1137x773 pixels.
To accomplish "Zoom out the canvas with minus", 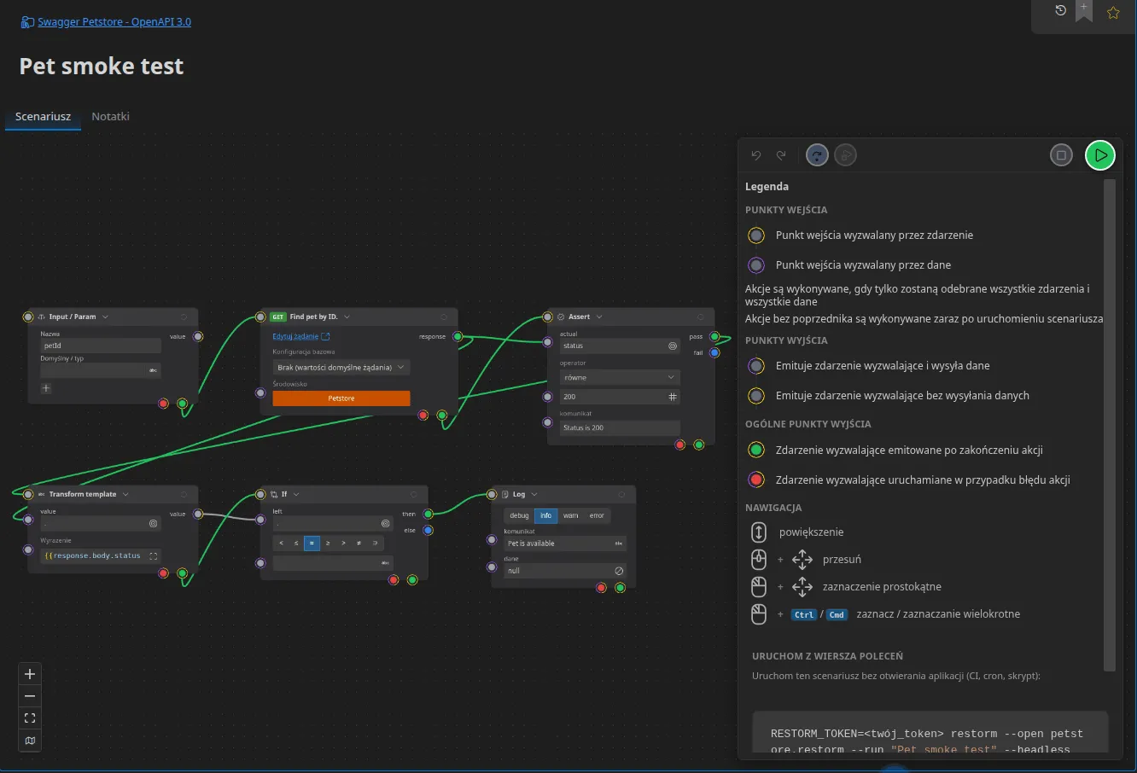I will point(30,696).
